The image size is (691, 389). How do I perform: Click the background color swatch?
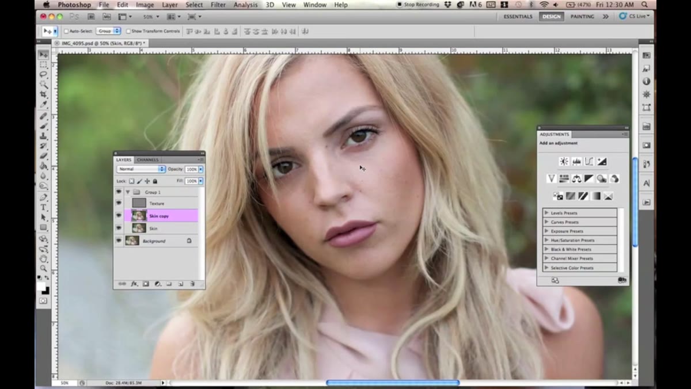click(x=46, y=291)
